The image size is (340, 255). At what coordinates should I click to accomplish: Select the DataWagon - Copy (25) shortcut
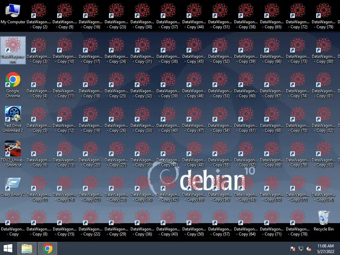point(117,85)
